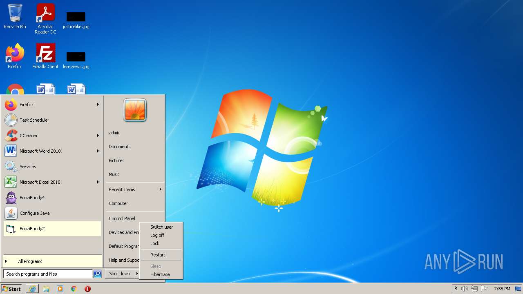Expand Recent Items submenu
Screen dimensions: 523x294
[135, 189]
